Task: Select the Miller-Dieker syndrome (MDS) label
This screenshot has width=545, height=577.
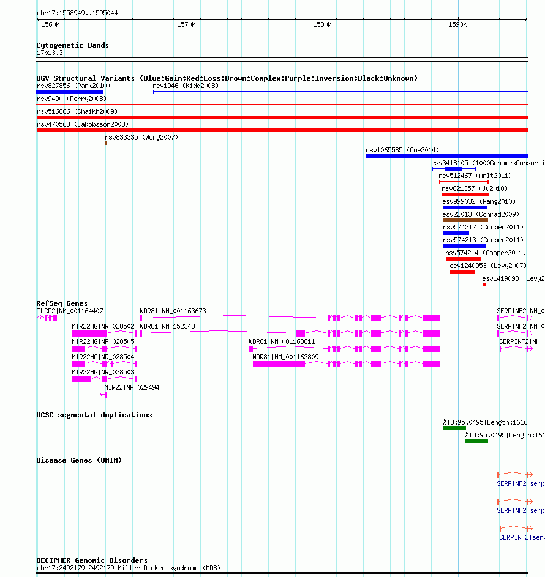Action: tap(129, 568)
